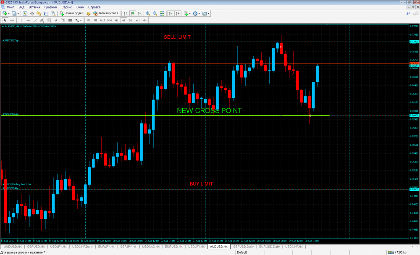Open the Графики menu
The height and width of the screenshot is (255, 420).
pyautogui.click(x=51, y=7)
